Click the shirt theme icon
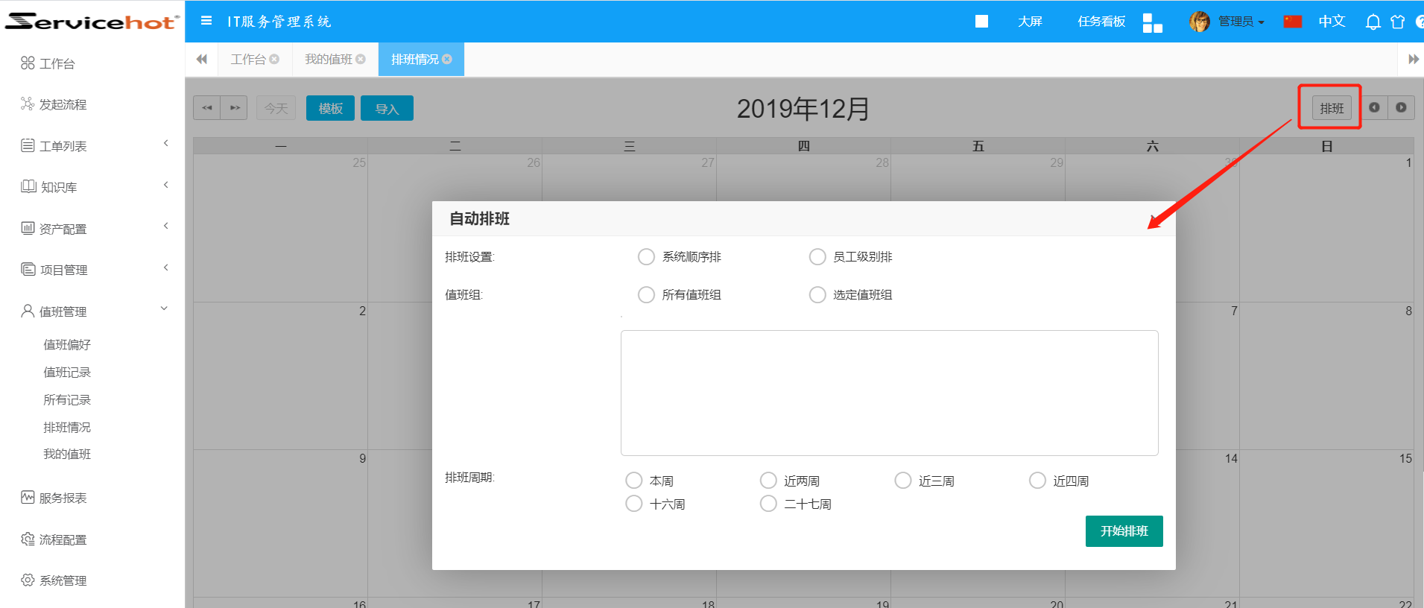Screen dimensions: 1424x608 [1397, 22]
